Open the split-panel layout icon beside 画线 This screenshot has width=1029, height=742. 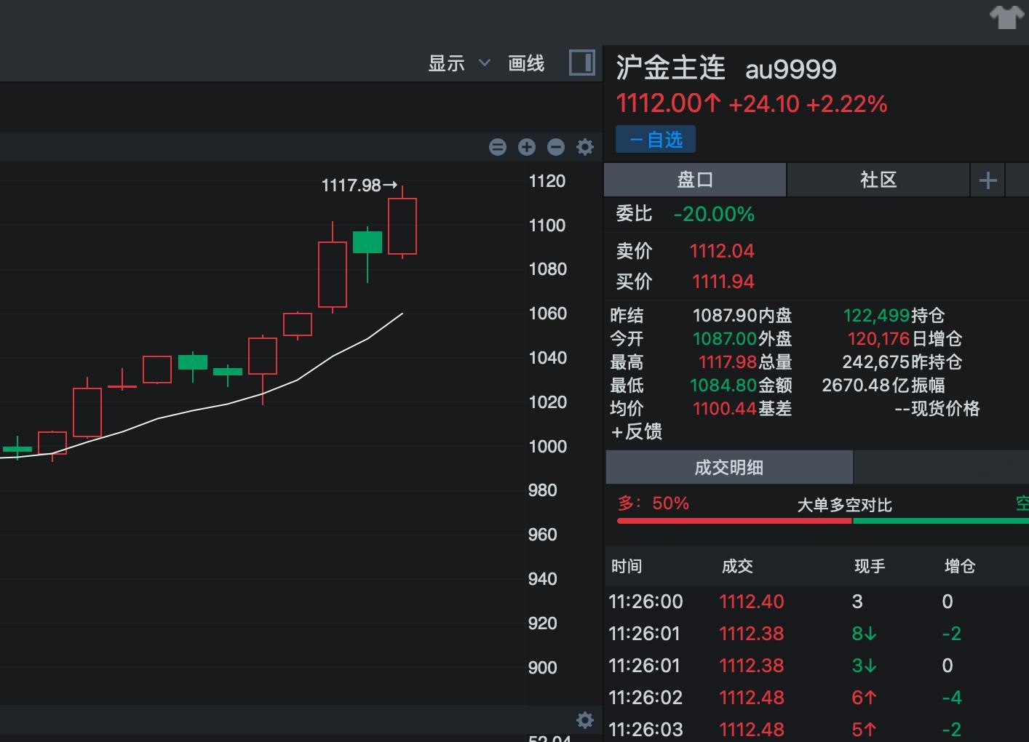tap(583, 63)
